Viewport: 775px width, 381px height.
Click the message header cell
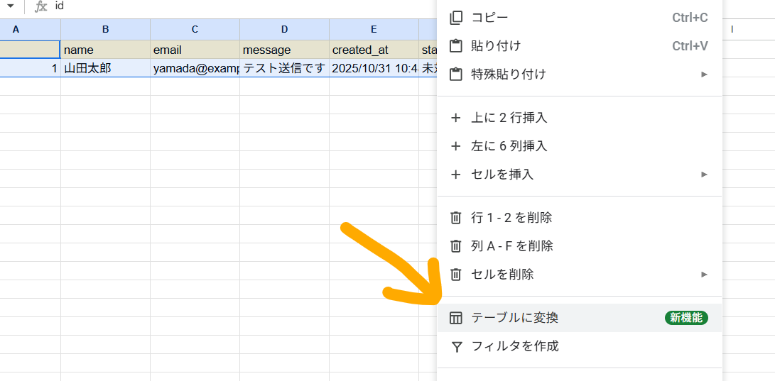click(285, 50)
